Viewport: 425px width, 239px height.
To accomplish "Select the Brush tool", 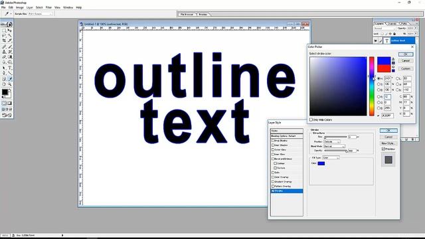I will tap(10, 46).
